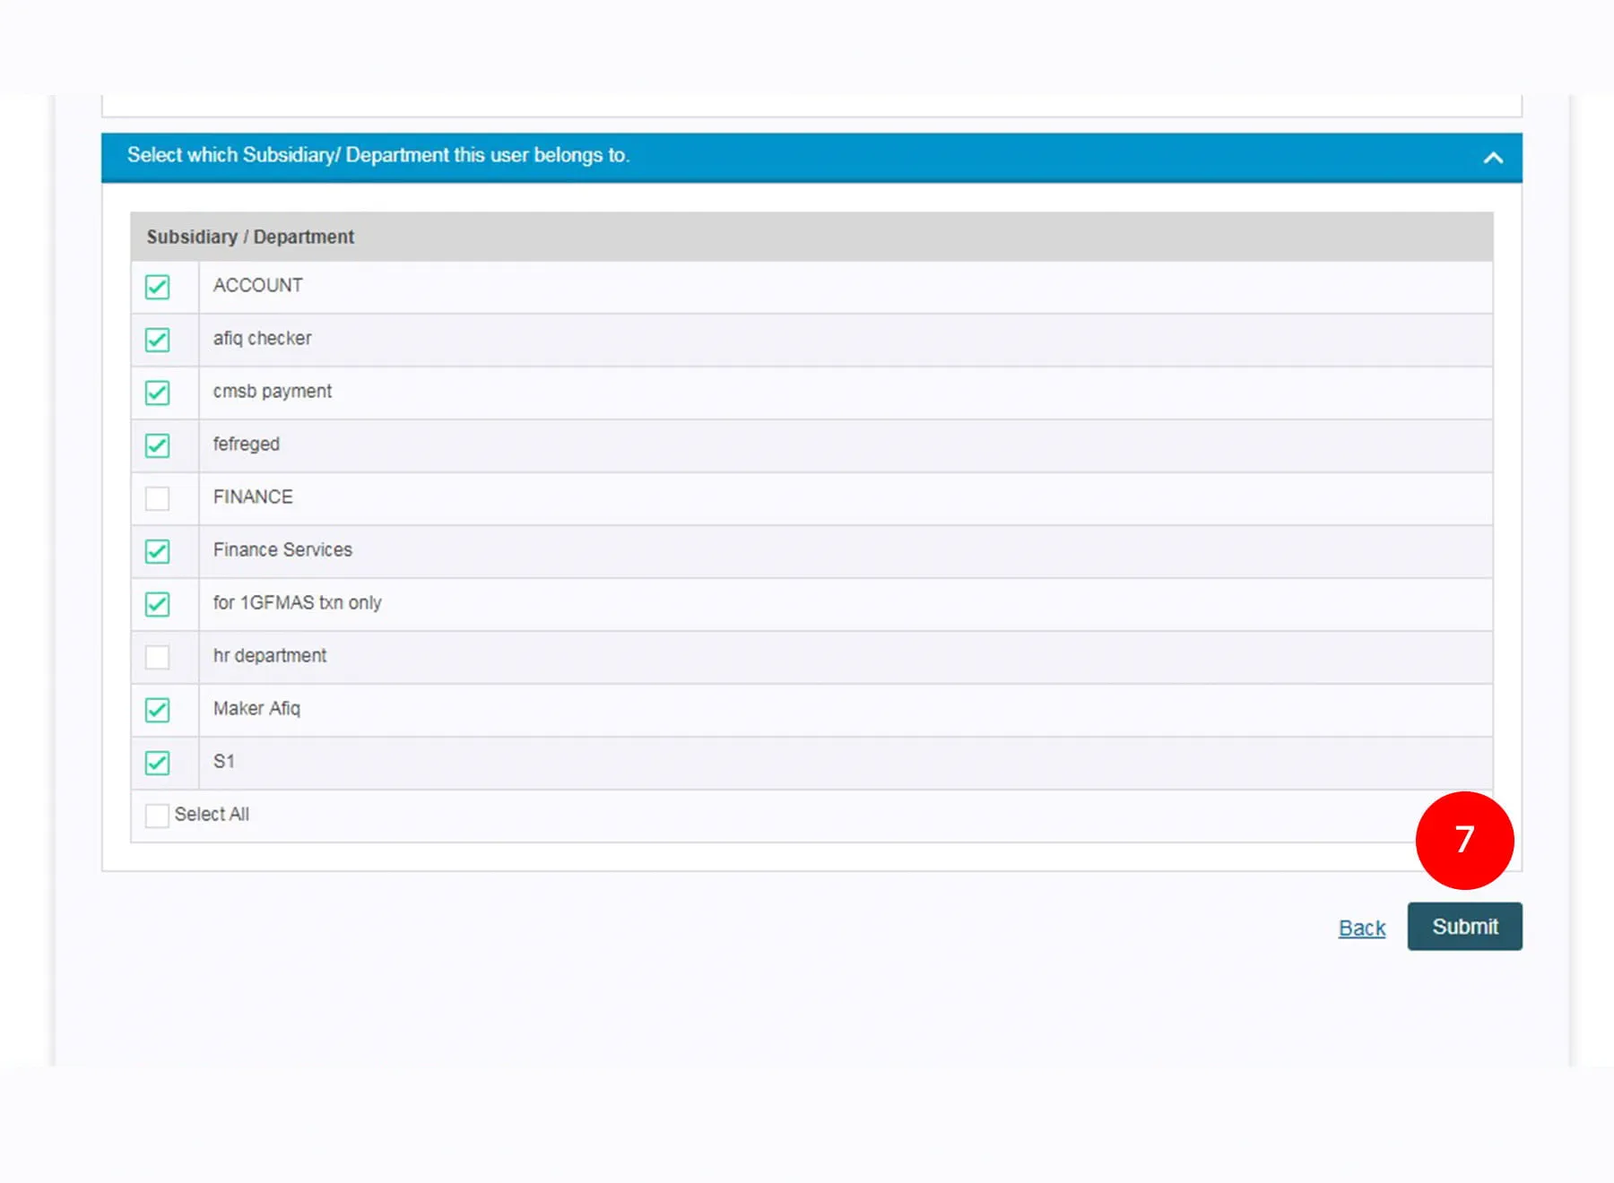Viewport: 1614px width, 1183px height.
Task: Click the blue section header title text
Action: [377, 155]
